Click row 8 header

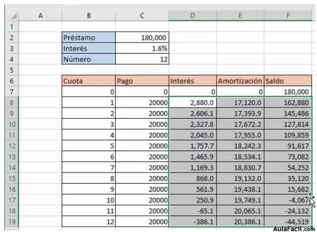pyautogui.click(x=12, y=102)
